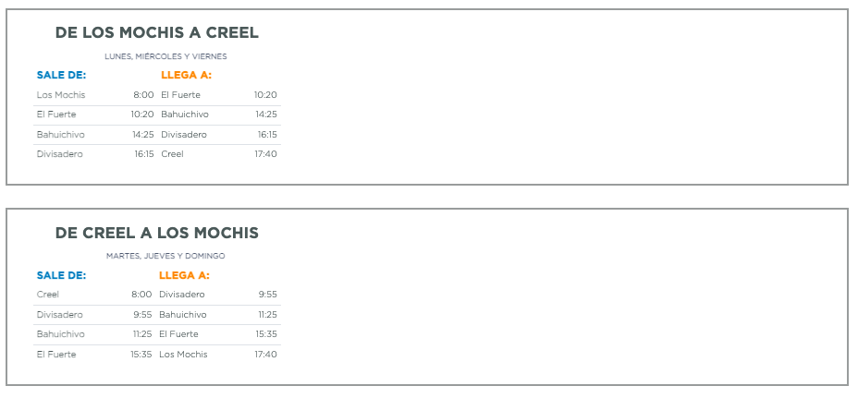858x398 pixels.
Task: Click the LLEGA A label in second schedule
Action: pyautogui.click(x=184, y=275)
